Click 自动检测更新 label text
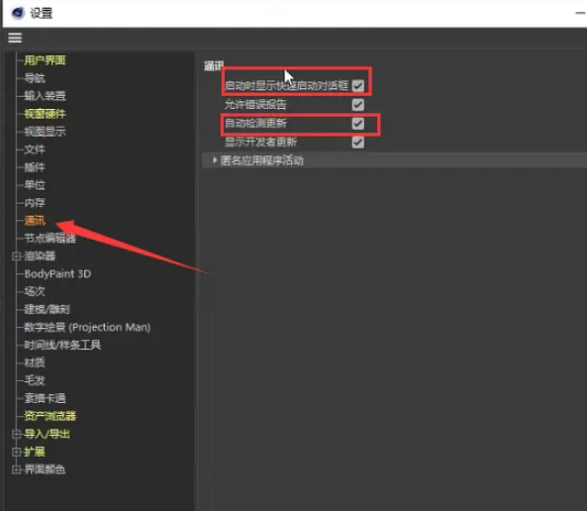The width and height of the screenshot is (587, 511). (x=255, y=123)
